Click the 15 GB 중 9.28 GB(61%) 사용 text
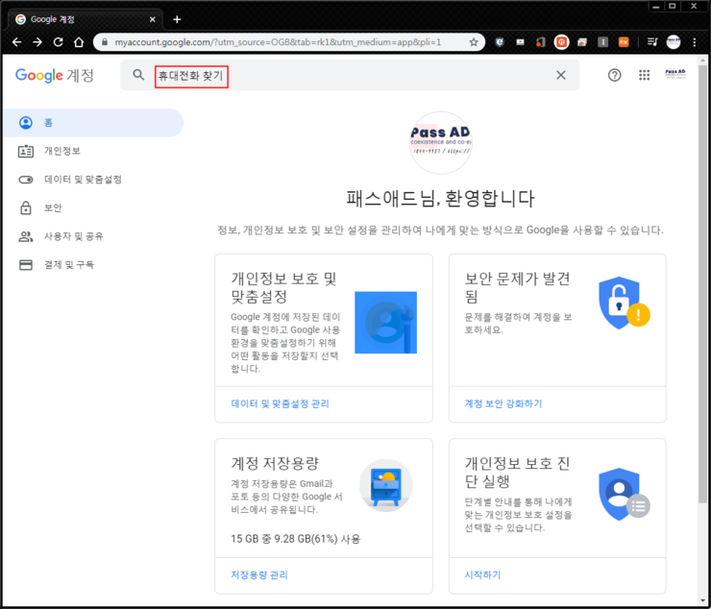 pyautogui.click(x=296, y=539)
